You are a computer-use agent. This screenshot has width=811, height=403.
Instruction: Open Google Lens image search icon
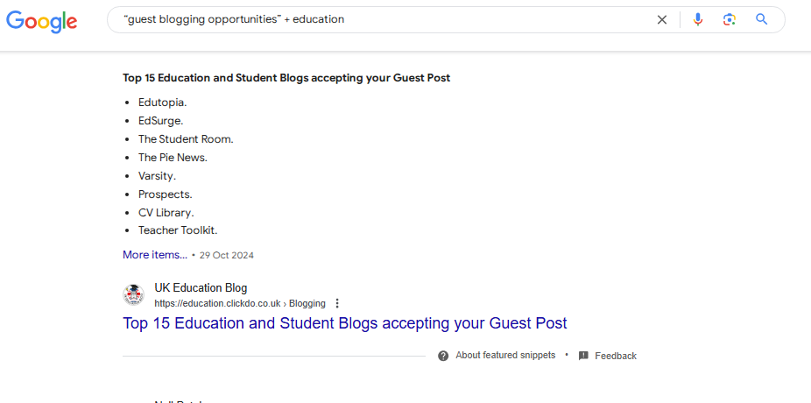(730, 19)
